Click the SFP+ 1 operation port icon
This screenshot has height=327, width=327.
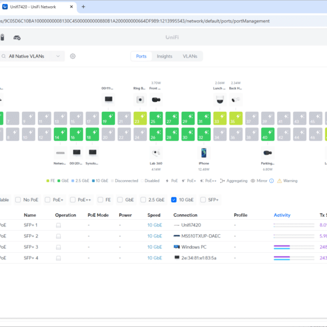click(x=58, y=225)
